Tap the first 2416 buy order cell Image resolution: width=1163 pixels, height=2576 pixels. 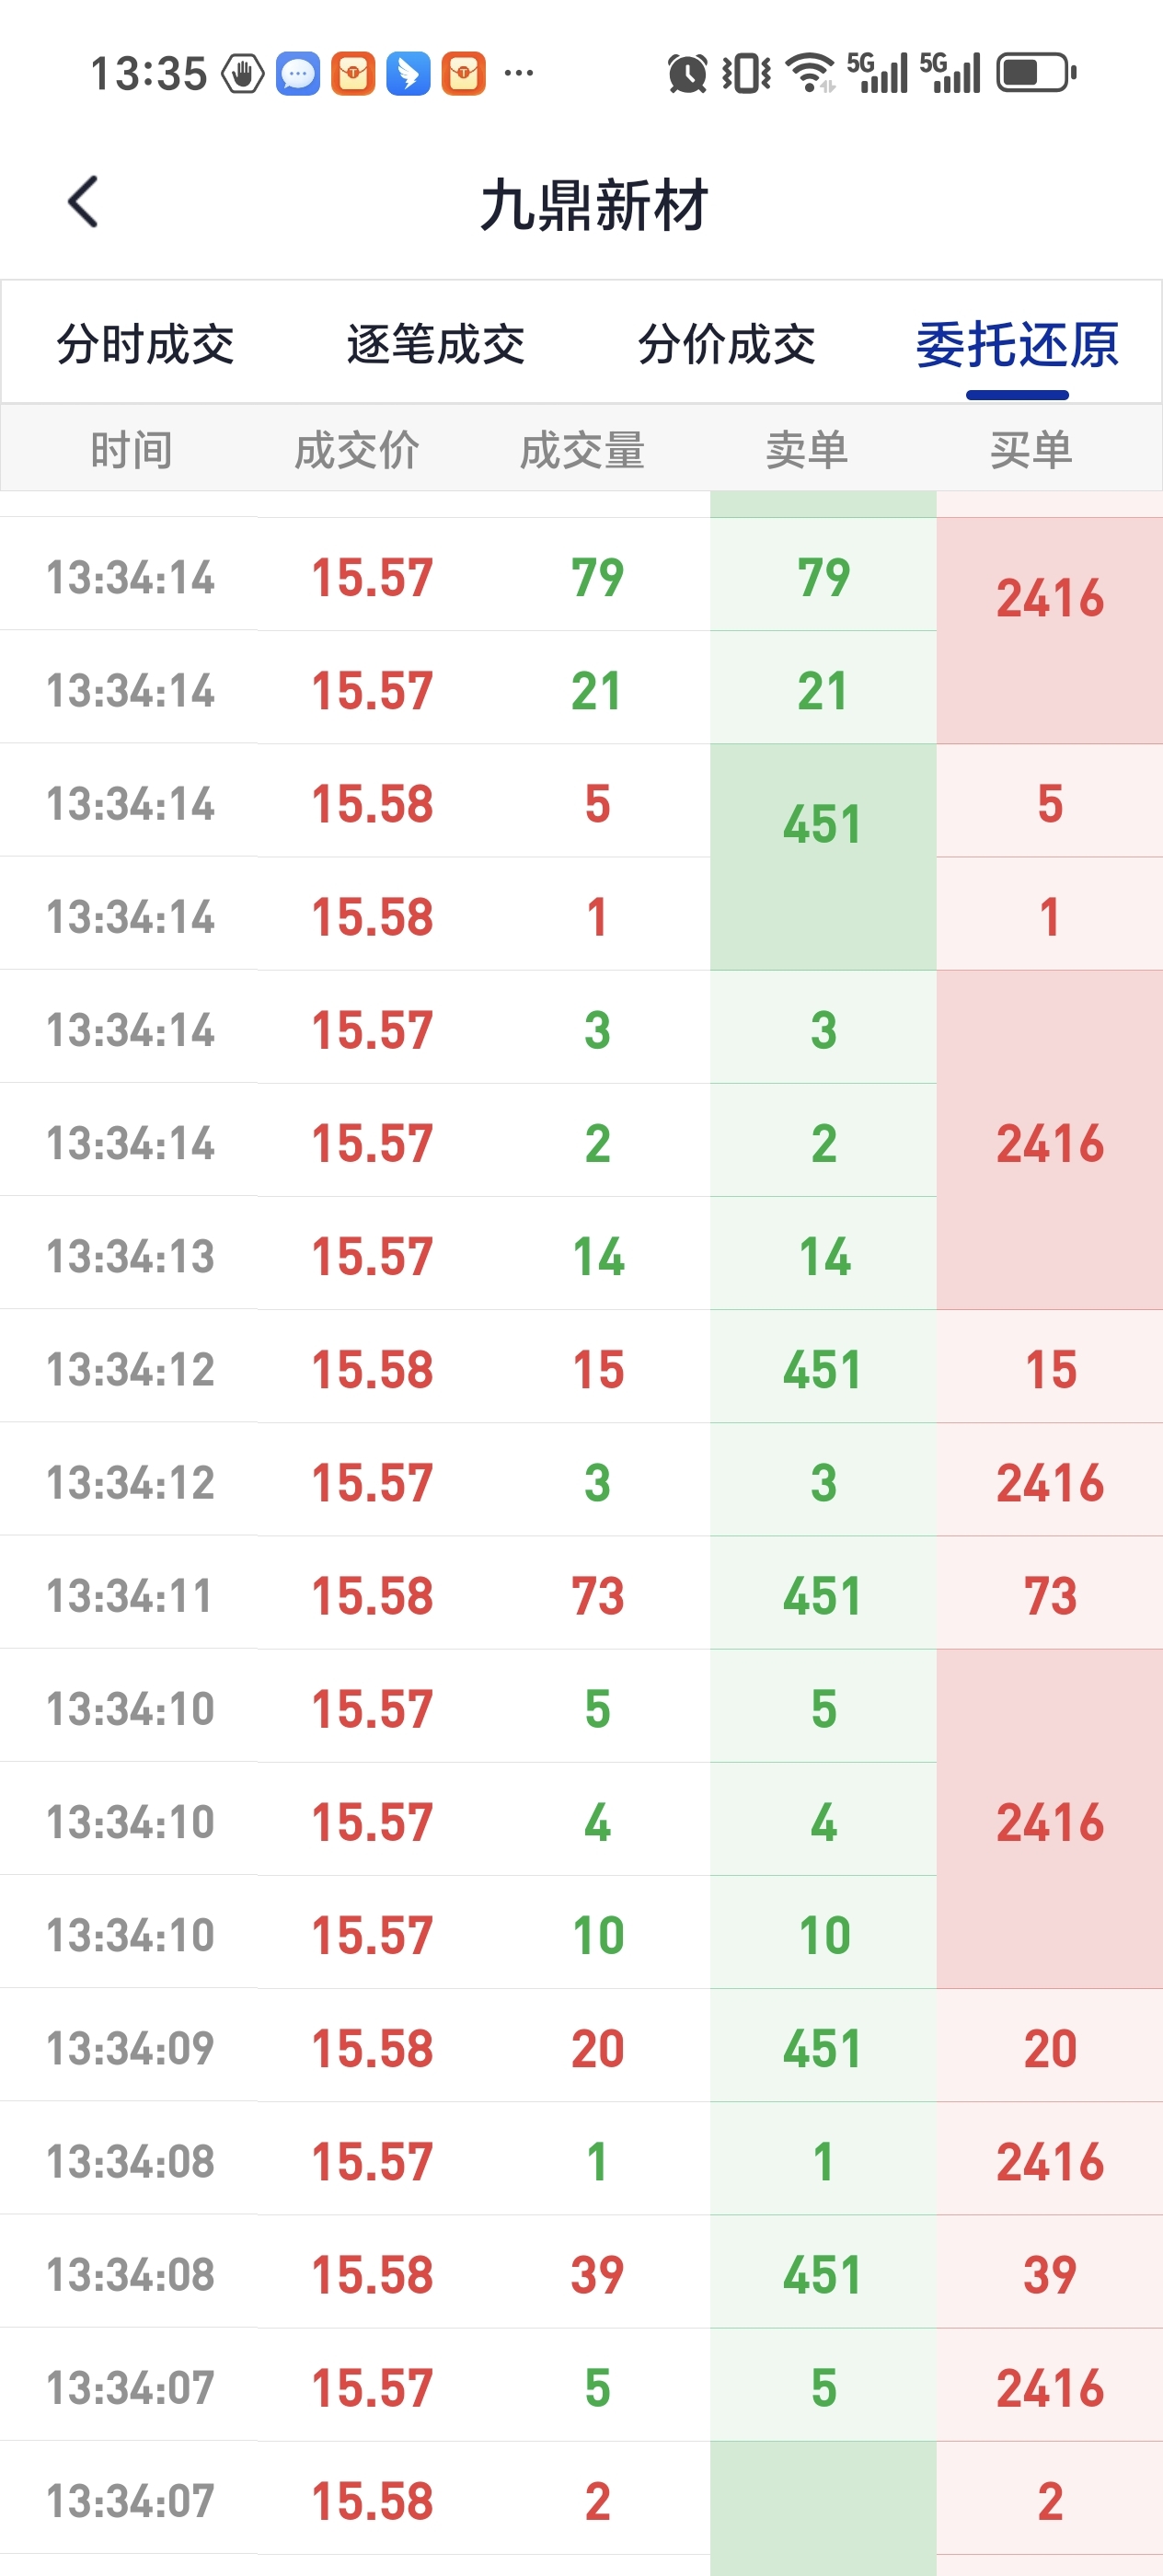(x=1049, y=599)
